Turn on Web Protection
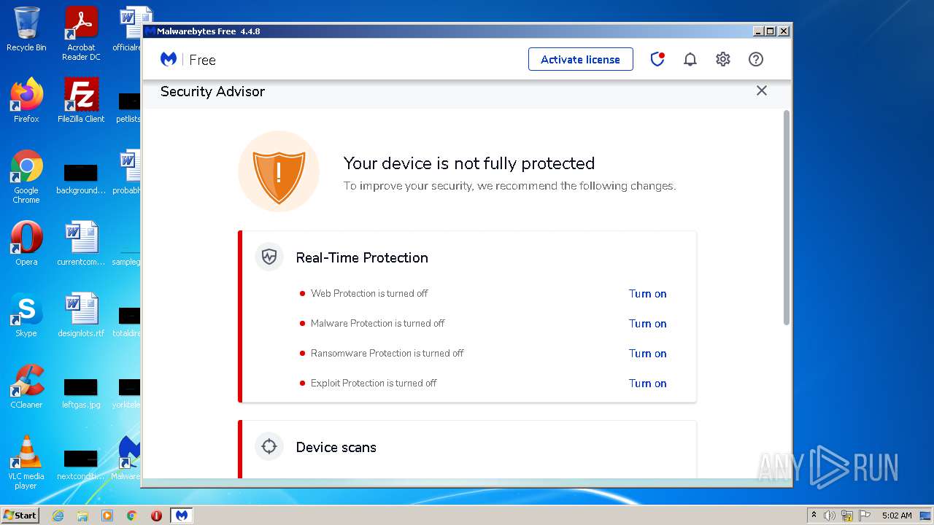 point(648,294)
